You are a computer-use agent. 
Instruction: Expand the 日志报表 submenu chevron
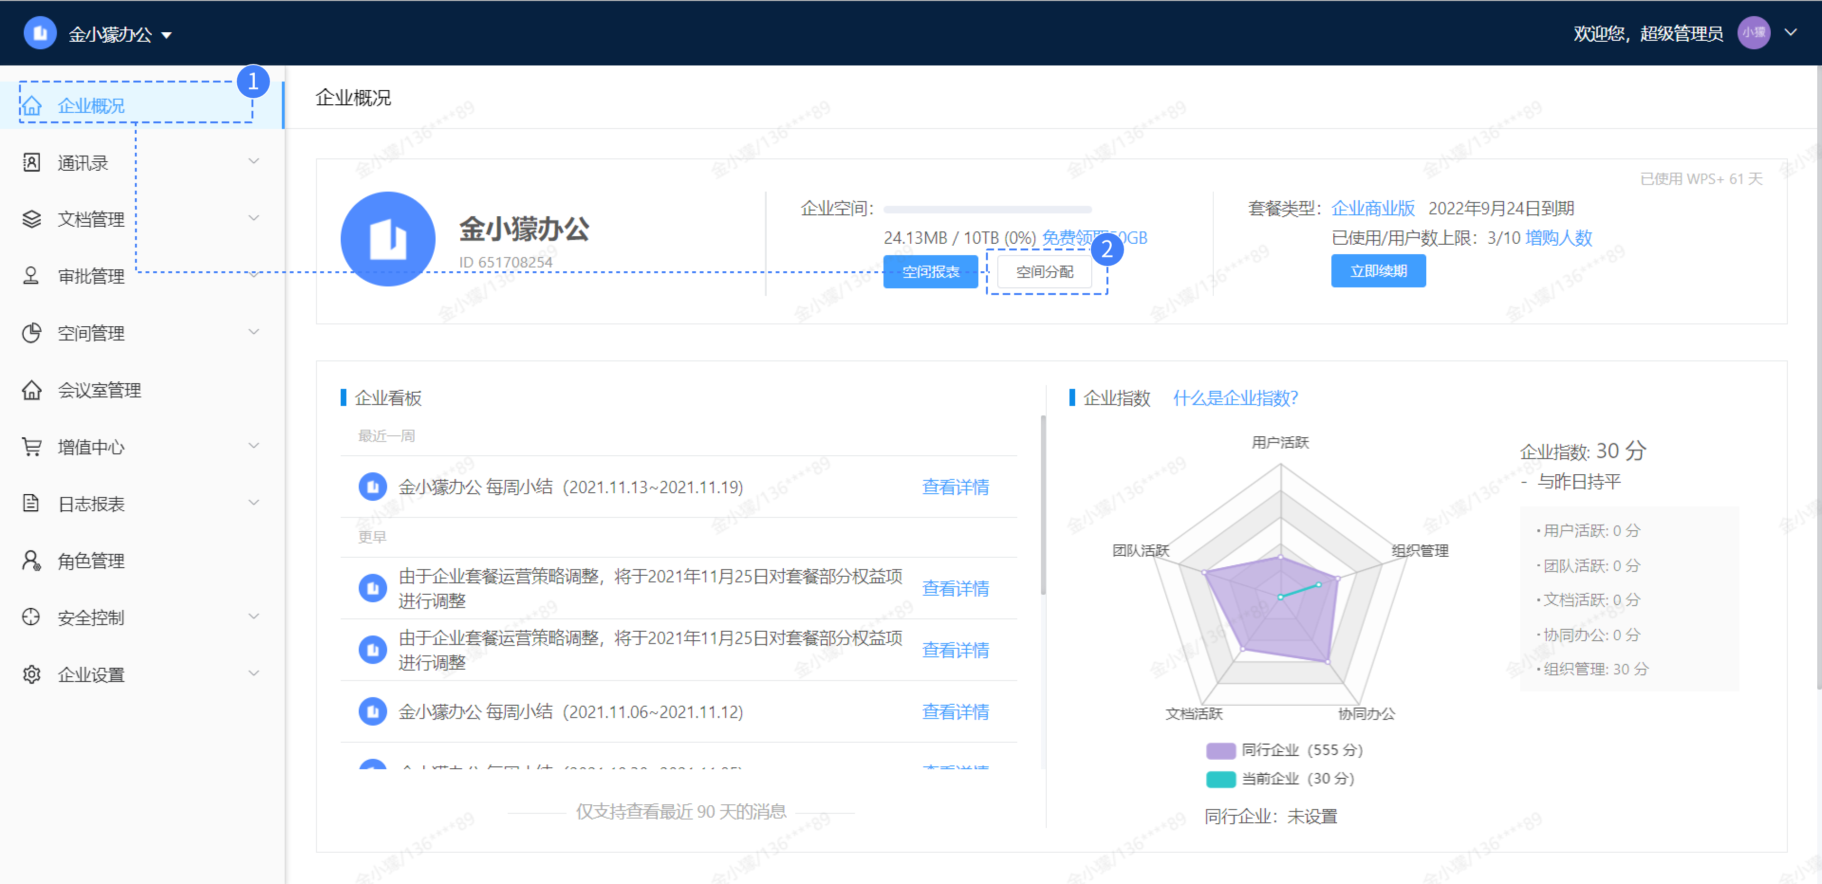[254, 502]
